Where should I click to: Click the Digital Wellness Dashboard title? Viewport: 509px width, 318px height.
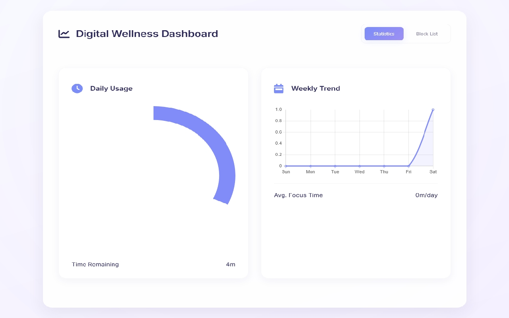coord(147,34)
